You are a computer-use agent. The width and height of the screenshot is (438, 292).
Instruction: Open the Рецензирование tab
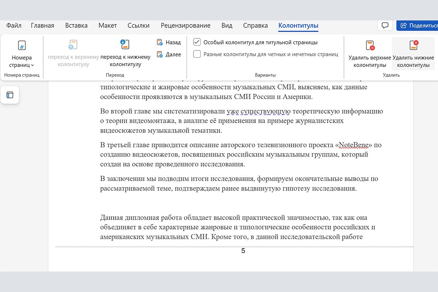click(x=185, y=26)
